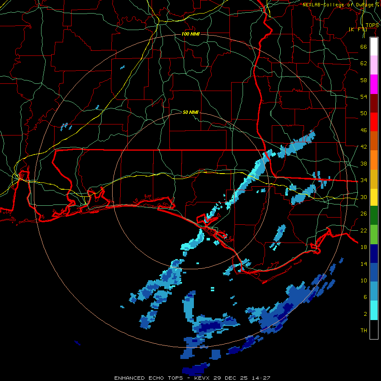The height and width of the screenshot is (381, 381).
Task: Select the "26" label on the color scale
Action: click(364, 214)
